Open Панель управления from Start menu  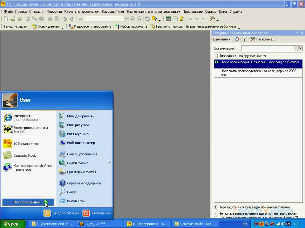point(78,154)
